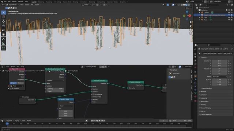Switch to the Geometry Nodes workspace tab
Screen dimensions: 234x131
pos(112,2)
